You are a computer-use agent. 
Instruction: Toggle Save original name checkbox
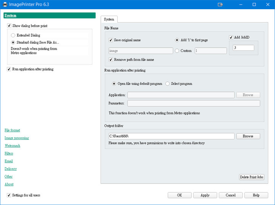tap(111, 40)
